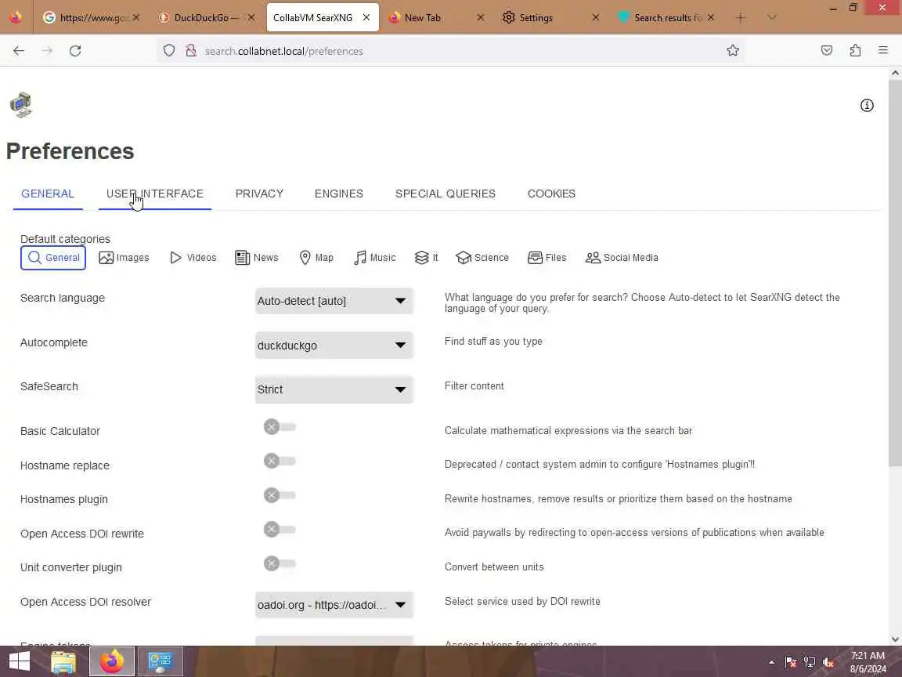Open the extensions puzzle icon
Viewport: 902px width, 677px height.
point(855,51)
